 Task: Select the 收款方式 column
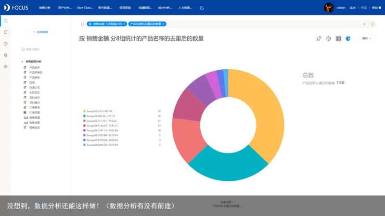pyautogui.click(x=35, y=92)
